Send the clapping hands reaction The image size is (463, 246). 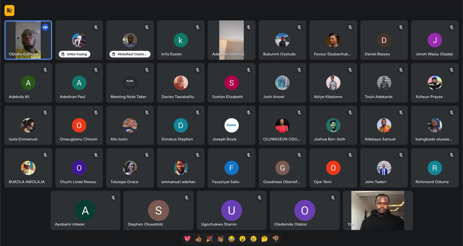pyautogui.click(x=220, y=239)
